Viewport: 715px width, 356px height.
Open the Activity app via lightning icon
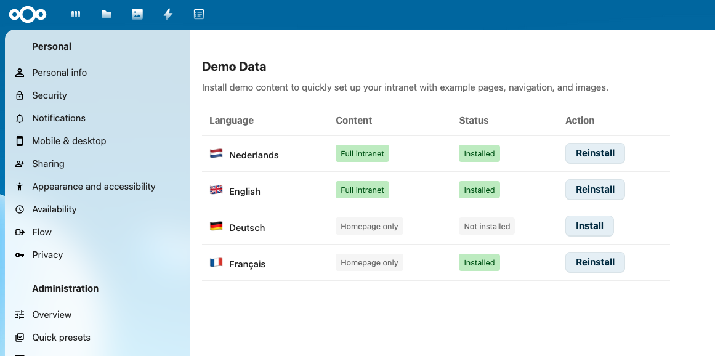click(168, 14)
